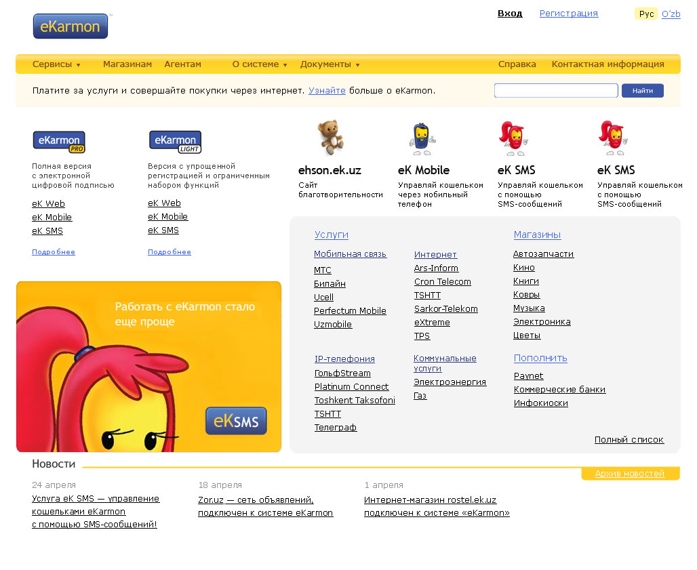Open the ehson.ek.uz heading
This screenshot has height=570, width=697.
[330, 170]
